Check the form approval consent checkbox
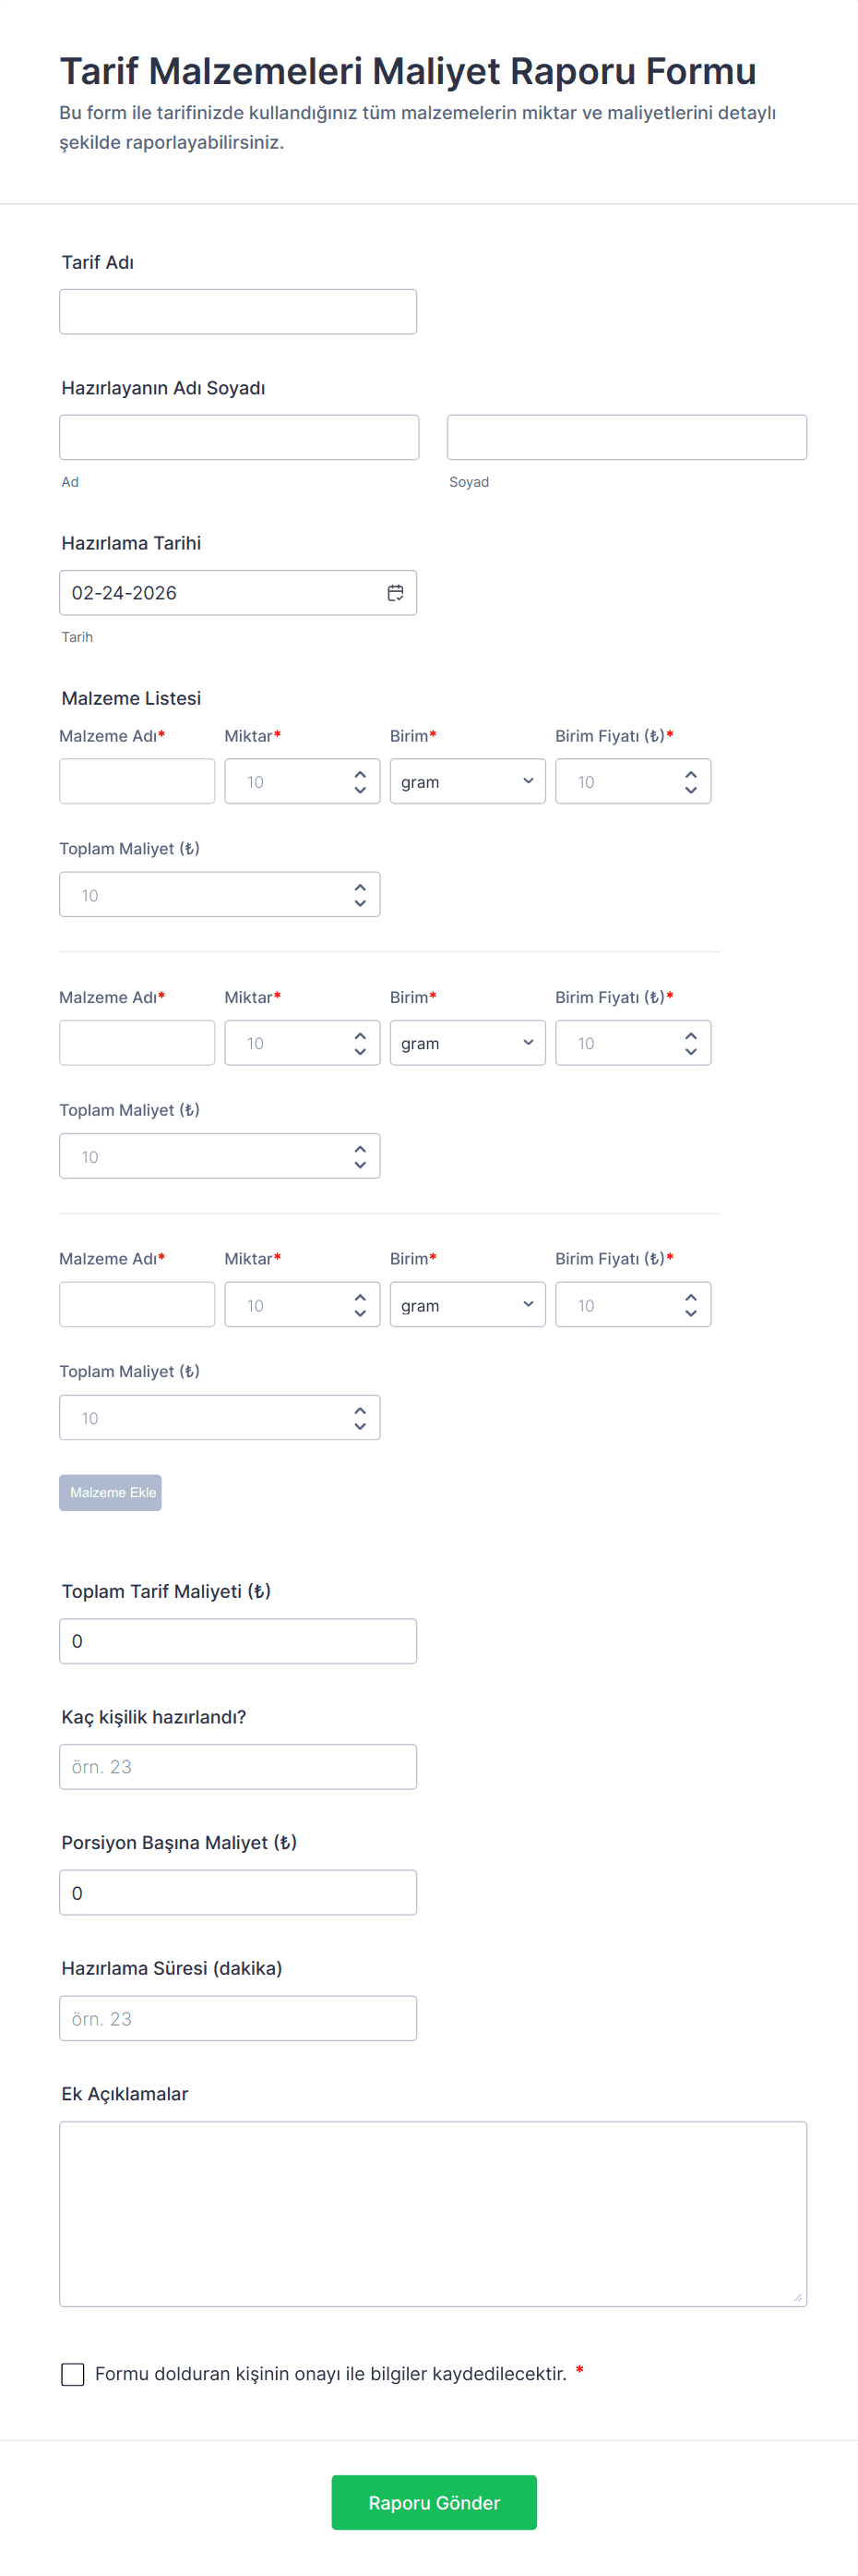The image size is (858, 2576). (x=73, y=2374)
